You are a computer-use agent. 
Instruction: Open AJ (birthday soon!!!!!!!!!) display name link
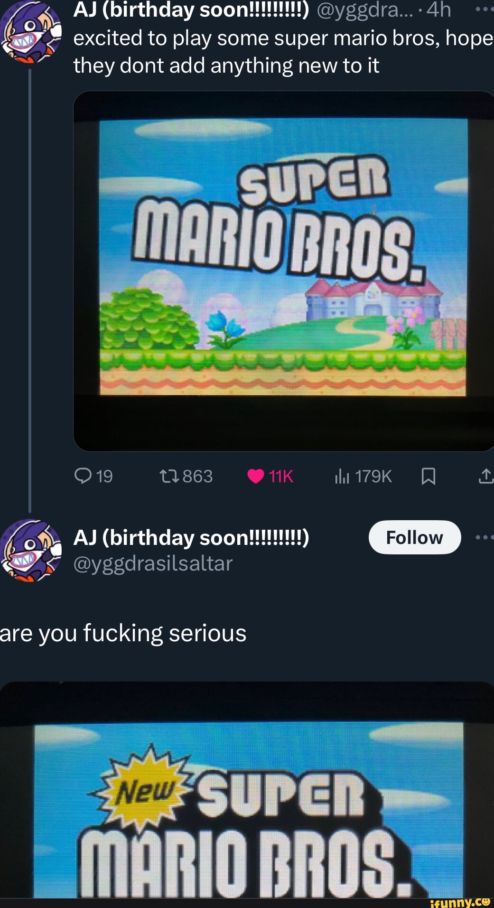192,539
